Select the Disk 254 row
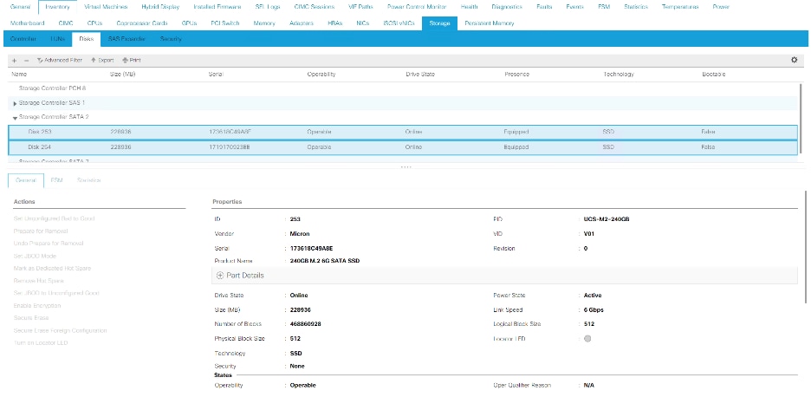The width and height of the screenshot is (811, 397). [403, 147]
